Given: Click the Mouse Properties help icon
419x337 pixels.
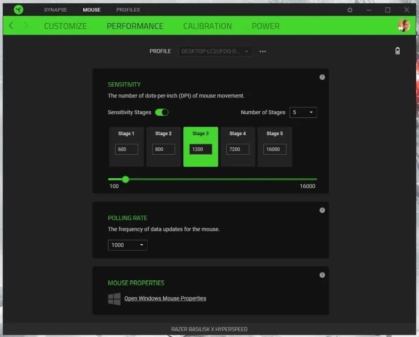Looking at the screenshot, I should [322, 275].
